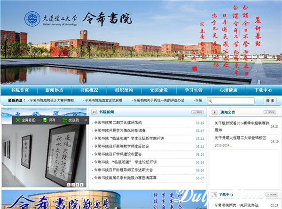Open news 令希书院召开高等数学师生座谈会

tap(122, 146)
